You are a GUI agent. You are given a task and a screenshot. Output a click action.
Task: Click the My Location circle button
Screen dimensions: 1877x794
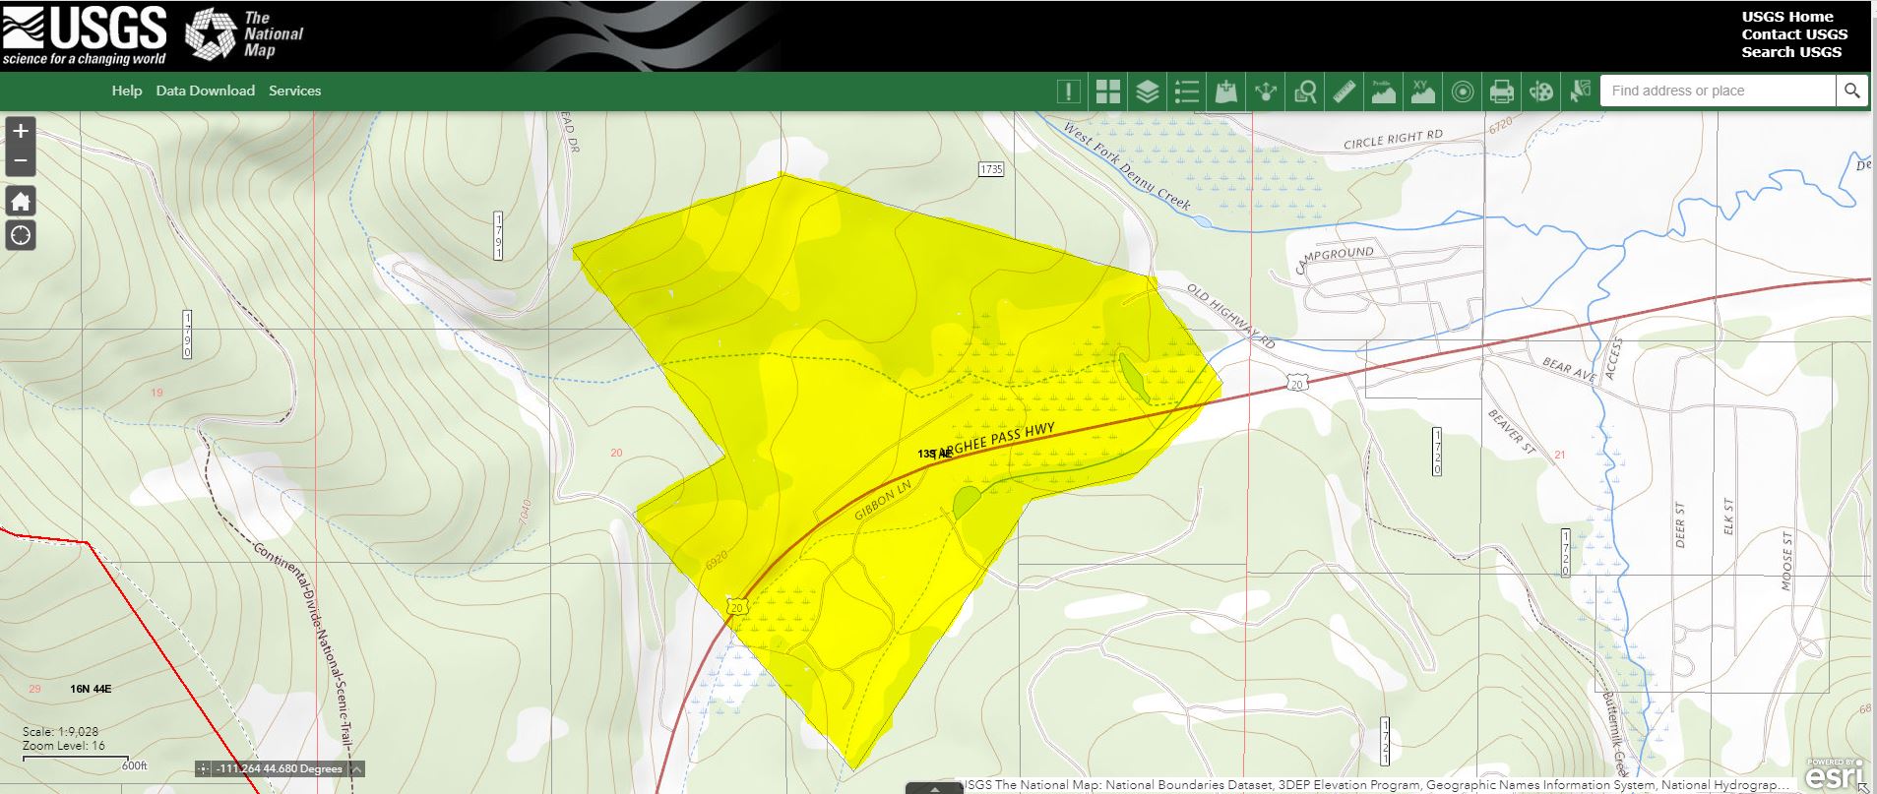pos(21,235)
